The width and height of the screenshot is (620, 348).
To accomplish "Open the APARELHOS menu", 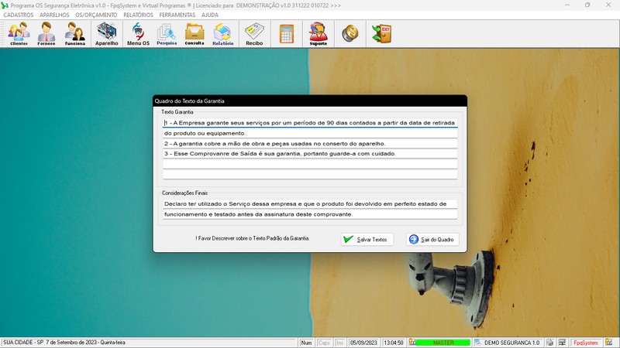I will tap(54, 15).
